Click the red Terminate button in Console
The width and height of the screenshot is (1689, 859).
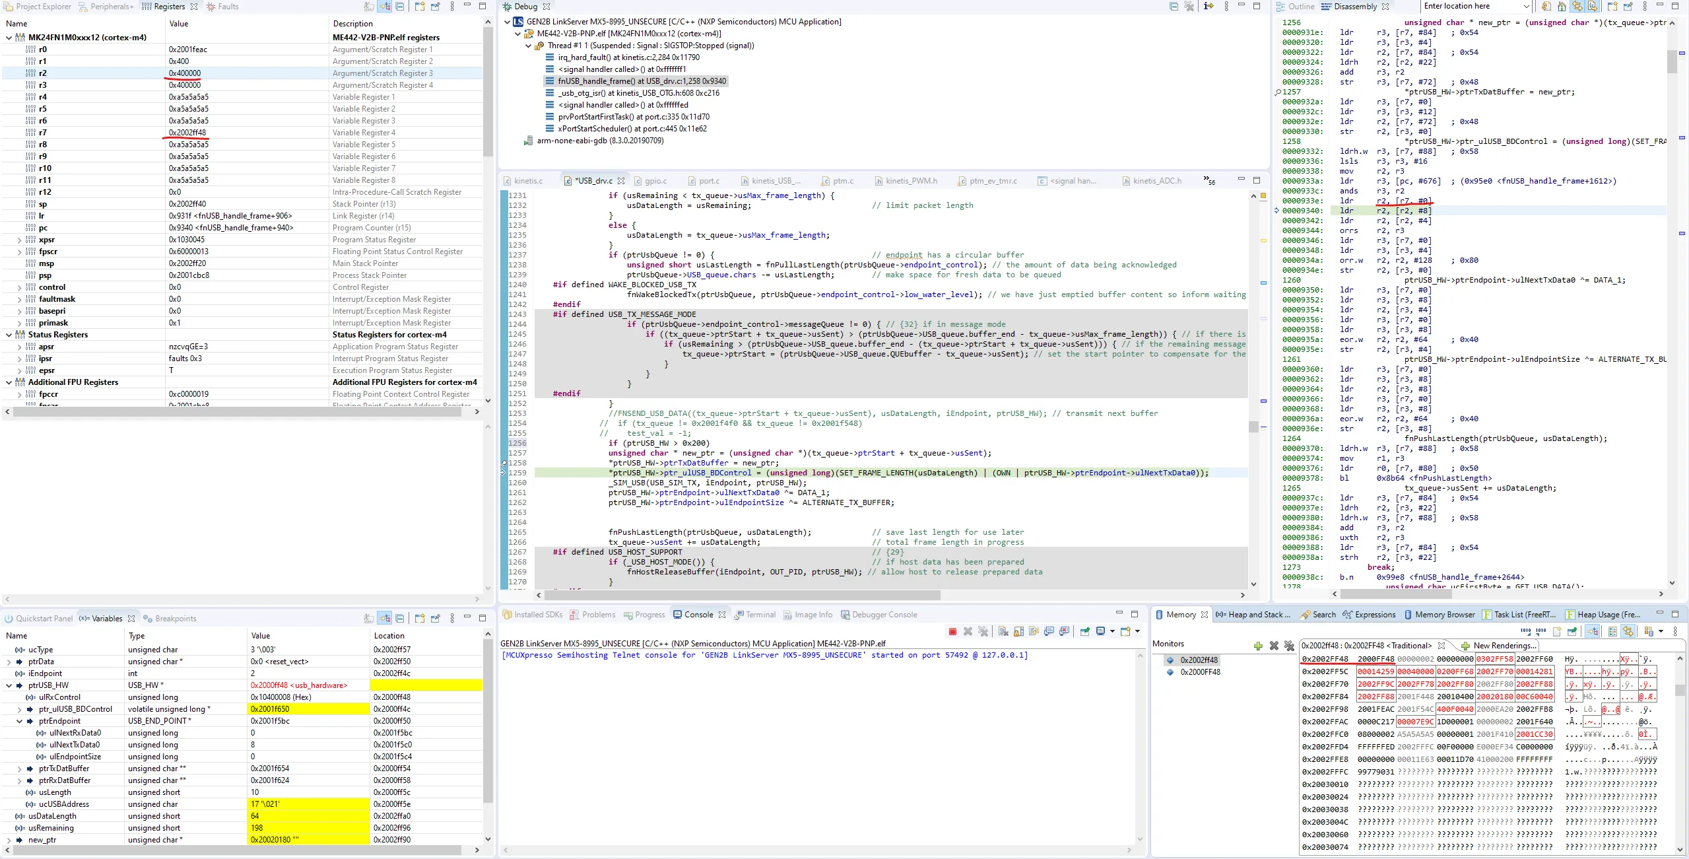pos(952,632)
